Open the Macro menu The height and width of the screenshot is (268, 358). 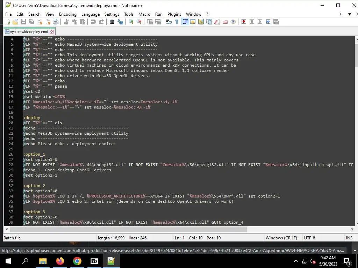[x=144, y=14]
